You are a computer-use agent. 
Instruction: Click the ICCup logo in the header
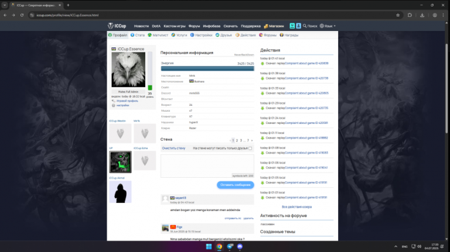click(x=117, y=26)
